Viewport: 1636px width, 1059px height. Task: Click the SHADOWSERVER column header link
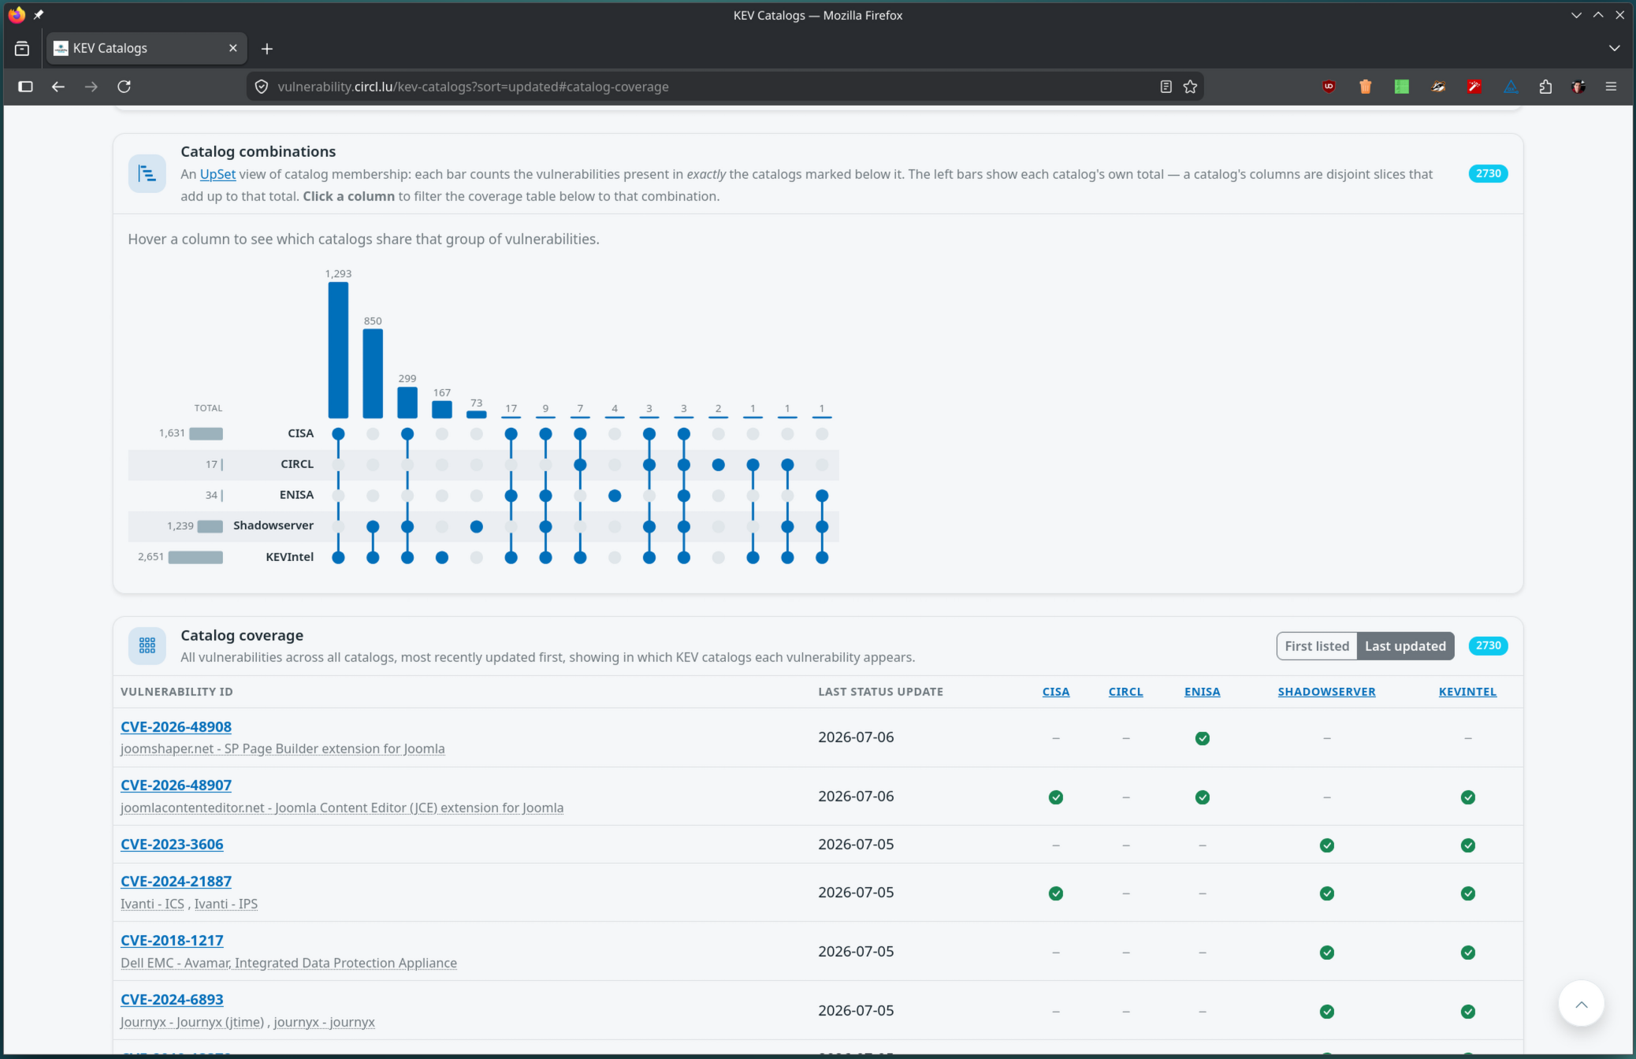1326,692
